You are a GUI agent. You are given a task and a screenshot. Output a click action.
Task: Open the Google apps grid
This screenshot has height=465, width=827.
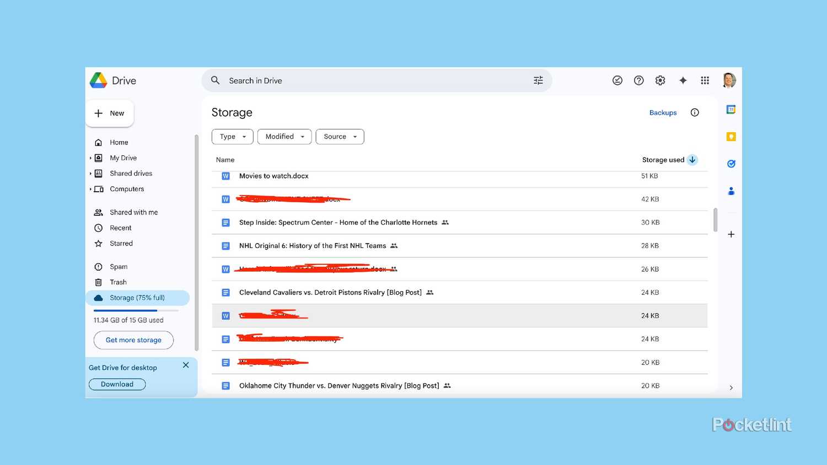click(x=705, y=80)
